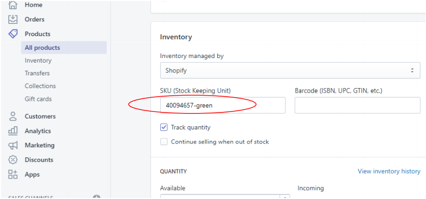Select Gift cards sidebar link
This screenshot has width=426, height=199.
38,99
